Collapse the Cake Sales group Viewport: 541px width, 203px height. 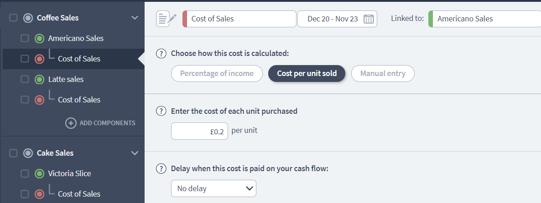tap(135, 153)
